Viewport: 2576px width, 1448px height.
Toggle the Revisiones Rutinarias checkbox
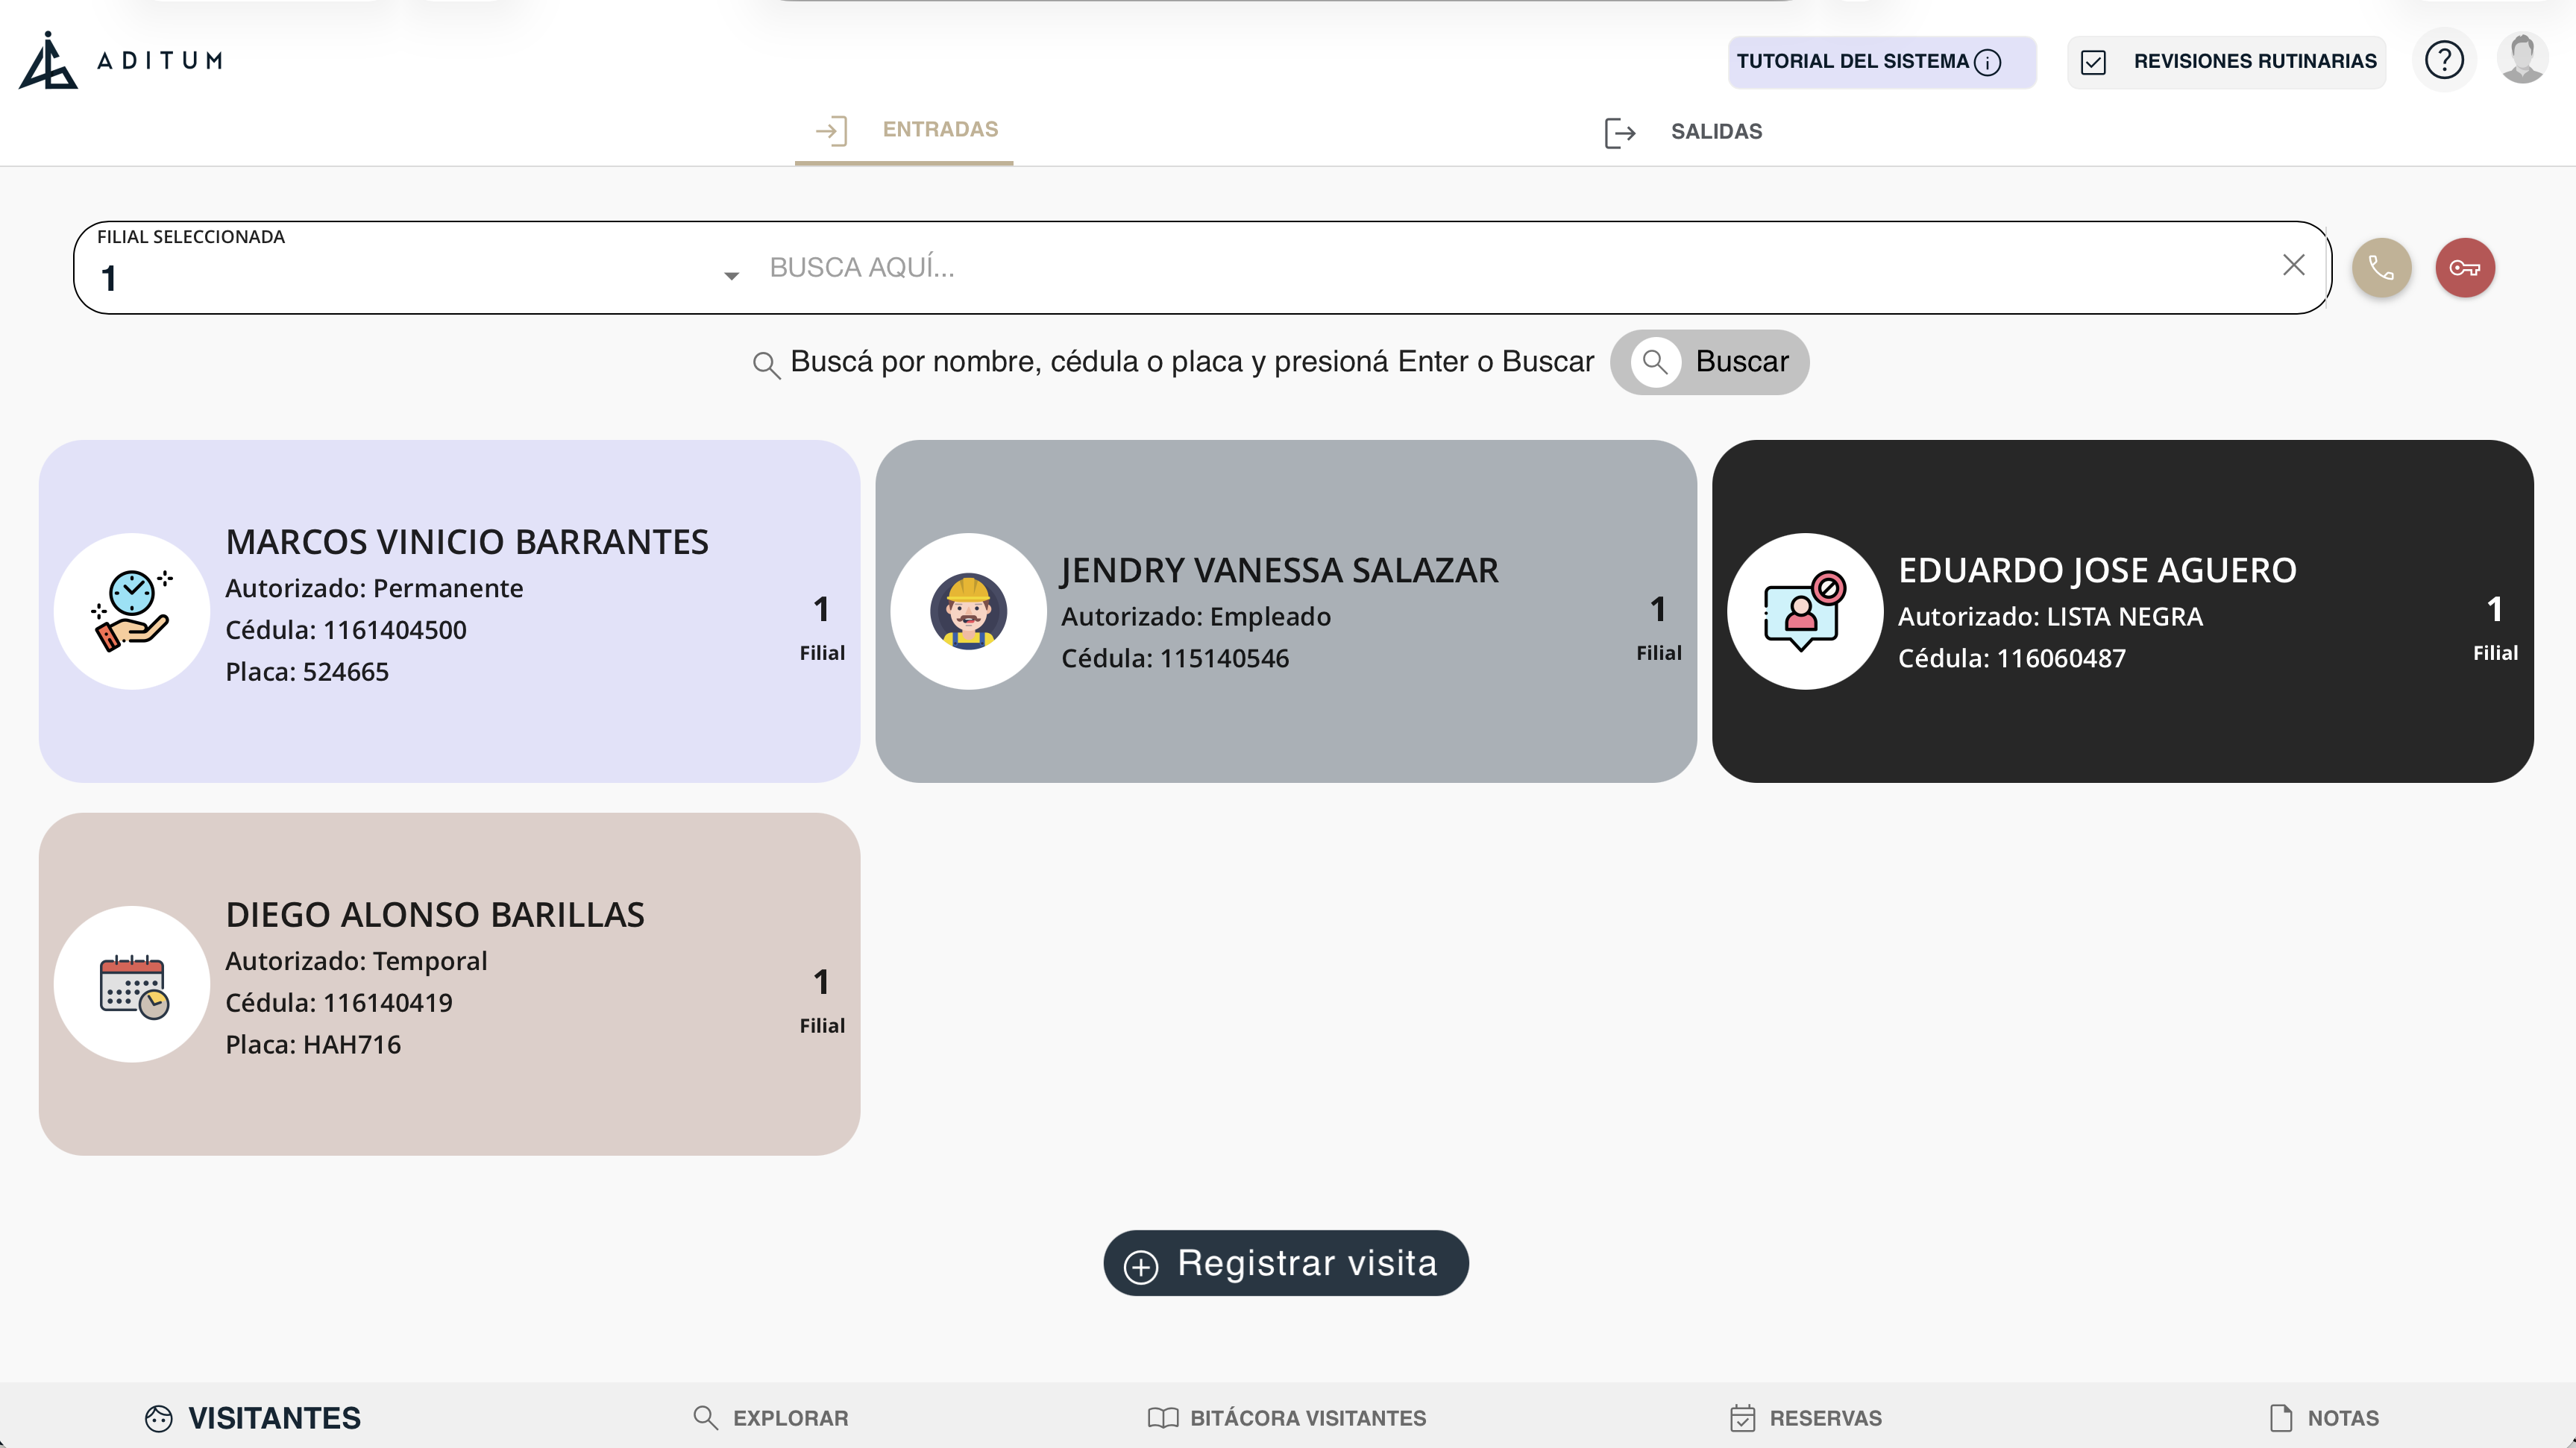pos(2093,62)
